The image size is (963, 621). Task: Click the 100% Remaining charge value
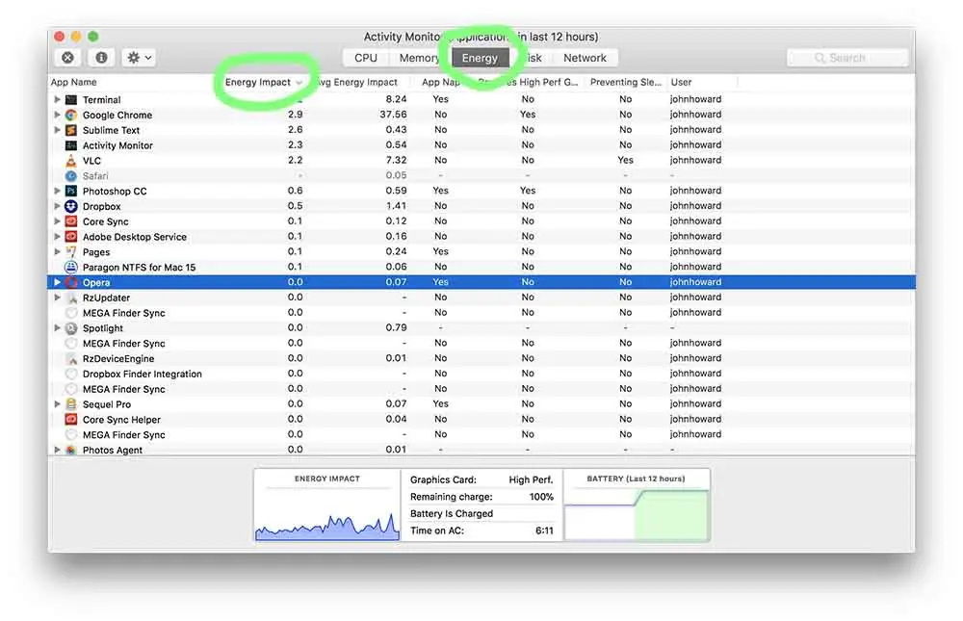pos(541,497)
